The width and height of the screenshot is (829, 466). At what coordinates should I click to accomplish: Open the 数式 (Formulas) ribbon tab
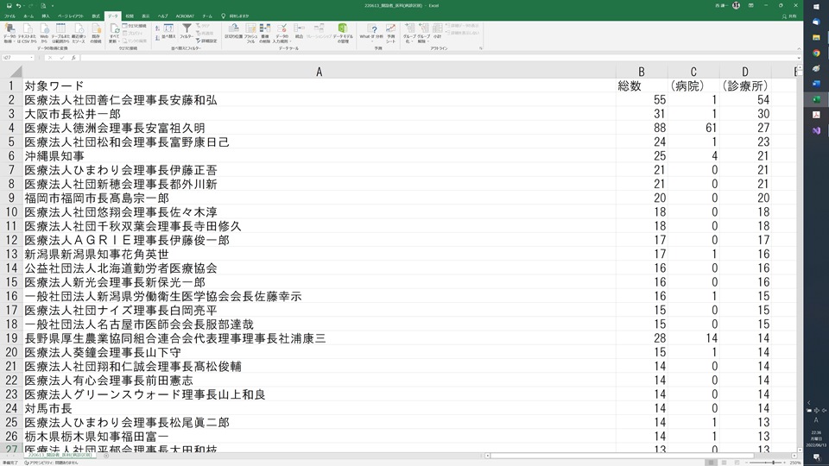click(x=96, y=16)
